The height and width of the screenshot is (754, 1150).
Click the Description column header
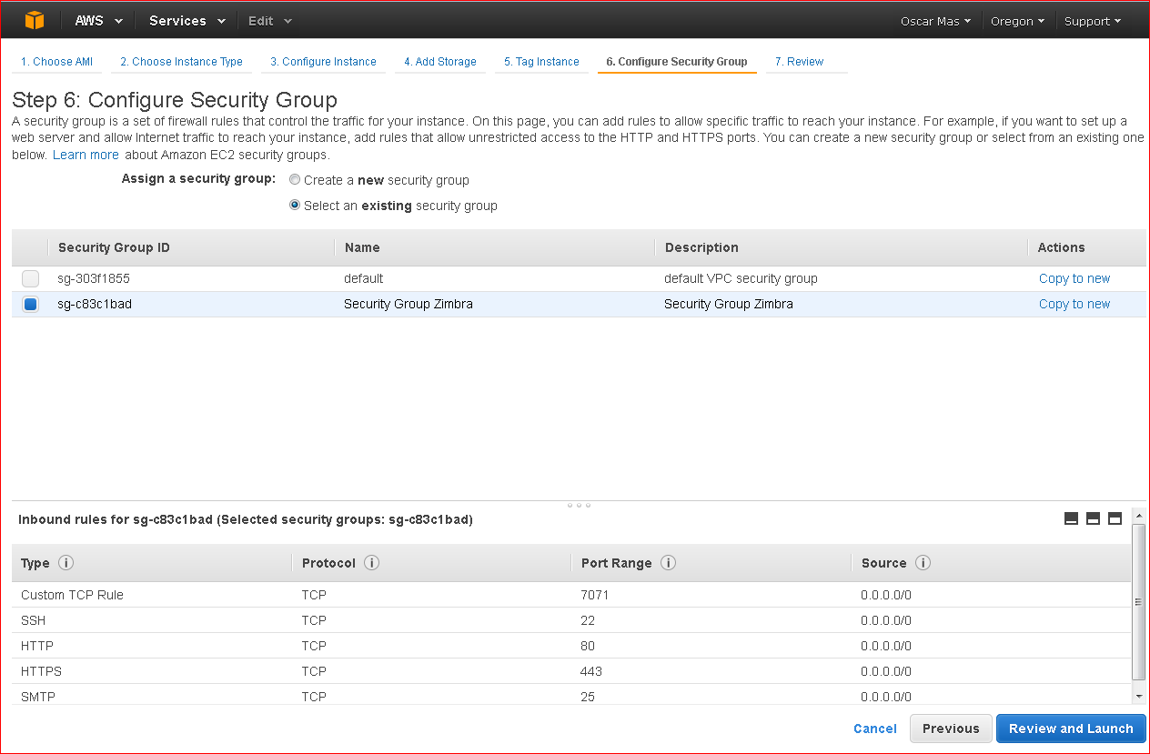pyautogui.click(x=701, y=247)
